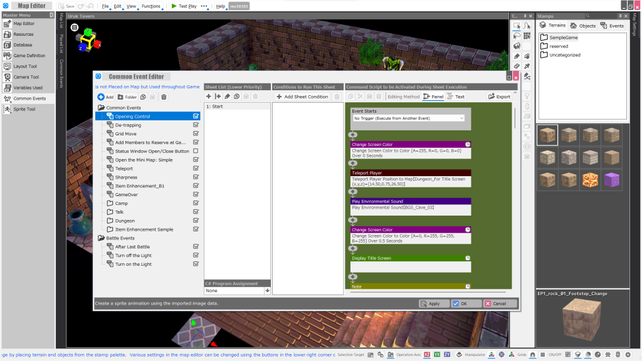Screen dimensions: 642x361
Task: Uncheck the Grid Move event checkbox
Action: pos(196,133)
